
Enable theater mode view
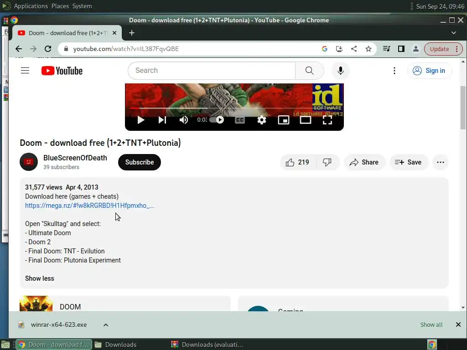(x=305, y=120)
